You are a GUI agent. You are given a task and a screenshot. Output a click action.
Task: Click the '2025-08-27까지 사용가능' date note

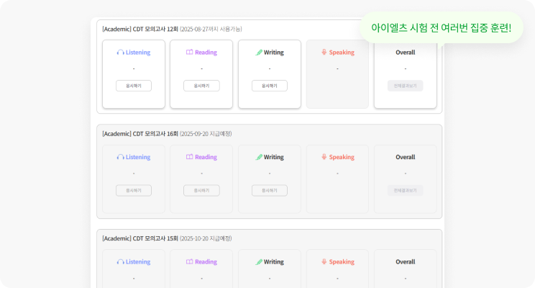click(211, 29)
